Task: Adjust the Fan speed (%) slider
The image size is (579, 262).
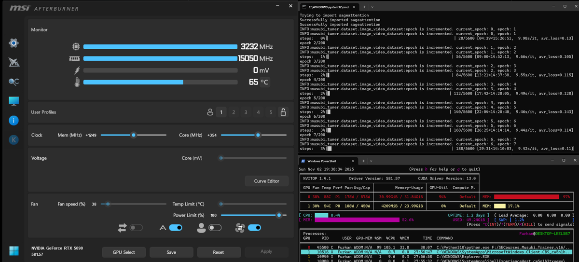Action: coord(134,204)
